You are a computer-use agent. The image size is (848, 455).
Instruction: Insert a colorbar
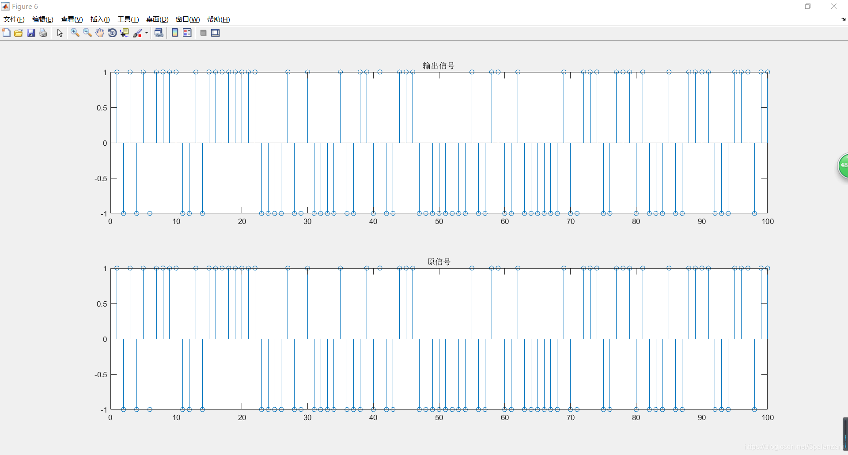click(175, 33)
